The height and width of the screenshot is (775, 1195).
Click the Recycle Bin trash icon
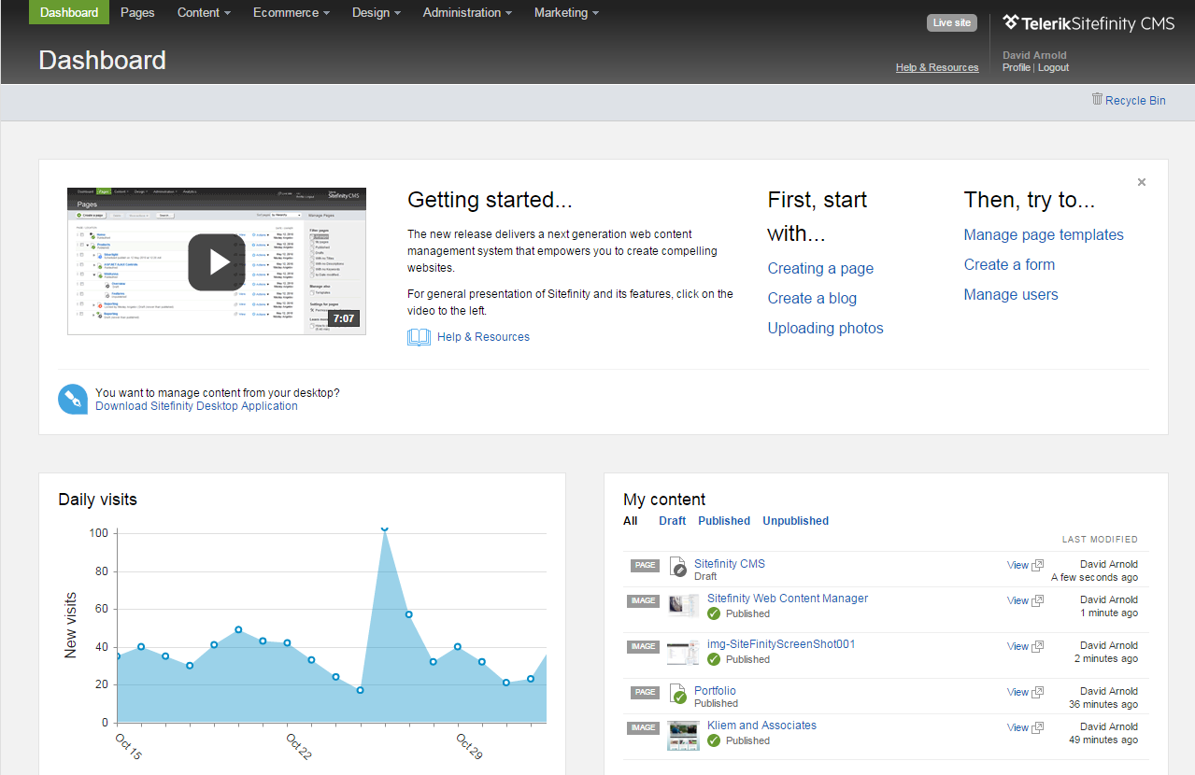tap(1097, 99)
